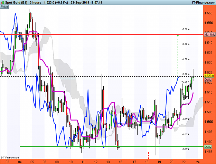
Task: Click 1,555 on the price axis
Action: coord(209,13)
